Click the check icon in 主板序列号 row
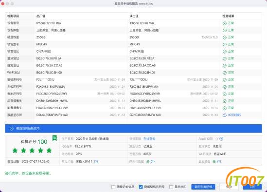This screenshot has width=267, height=192. pos(225,87)
